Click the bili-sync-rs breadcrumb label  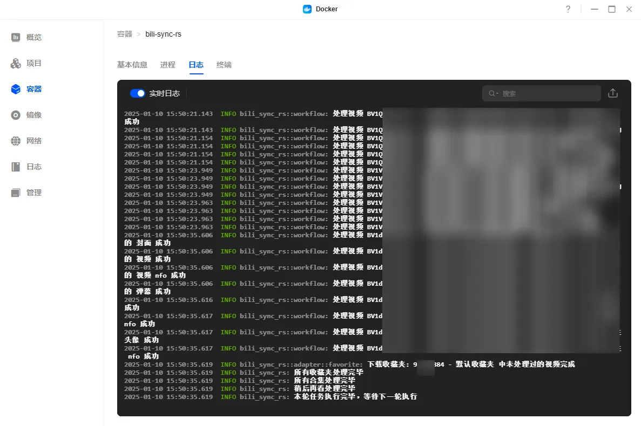(x=163, y=33)
